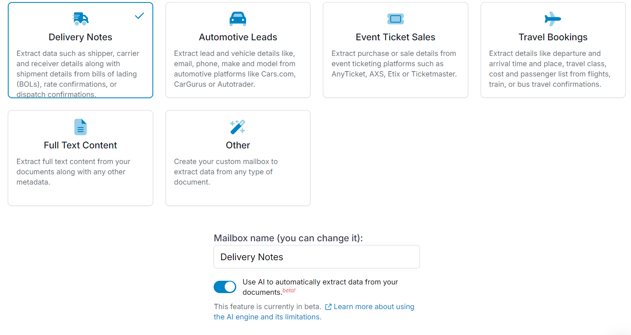Disable AI automatic data extraction

click(225, 286)
